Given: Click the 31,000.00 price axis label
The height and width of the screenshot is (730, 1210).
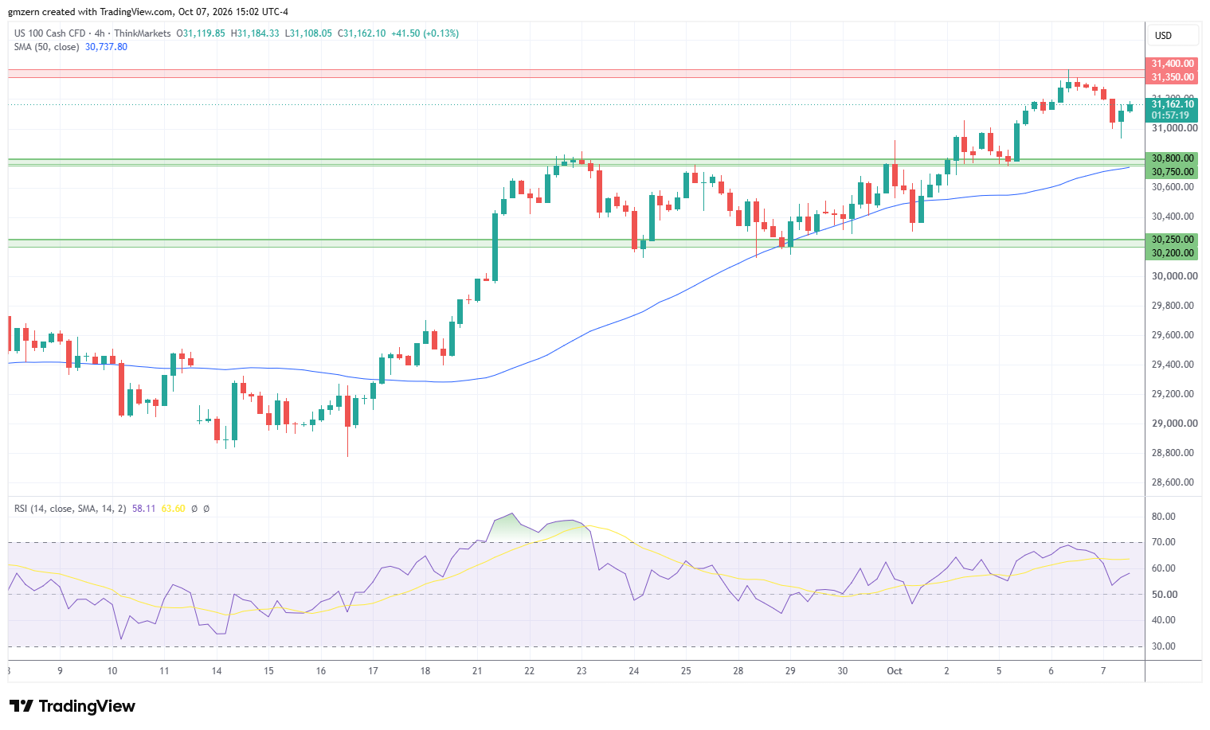Looking at the screenshot, I should click(x=1174, y=128).
